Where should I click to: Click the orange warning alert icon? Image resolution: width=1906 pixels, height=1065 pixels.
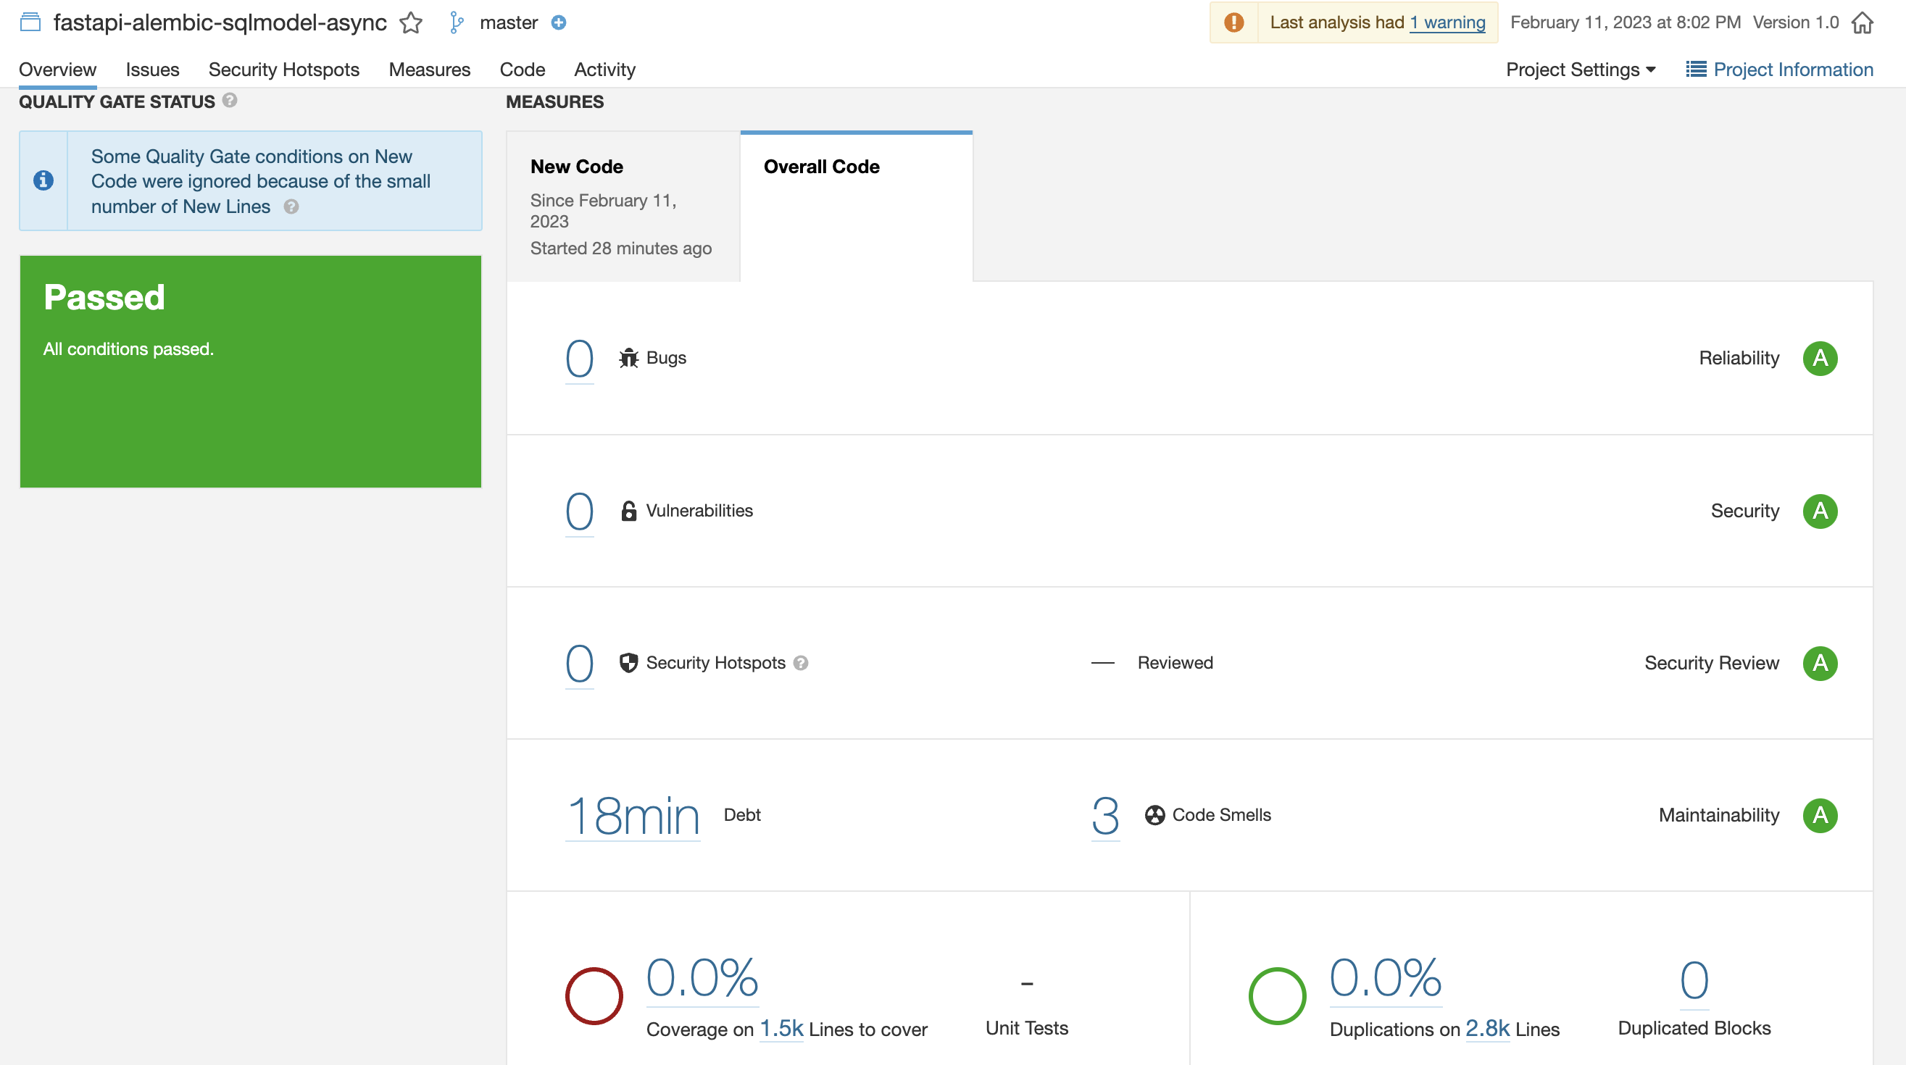point(1233,23)
